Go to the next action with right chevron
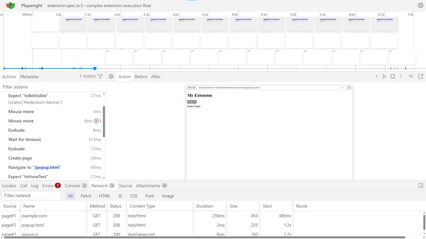426x239 pixels. (401, 76)
